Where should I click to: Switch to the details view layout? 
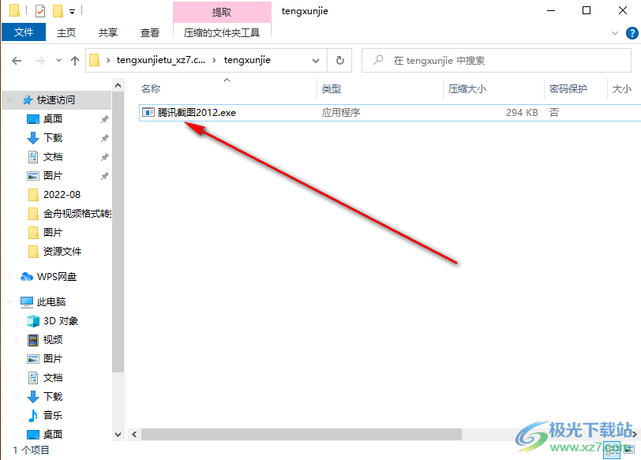(613, 450)
